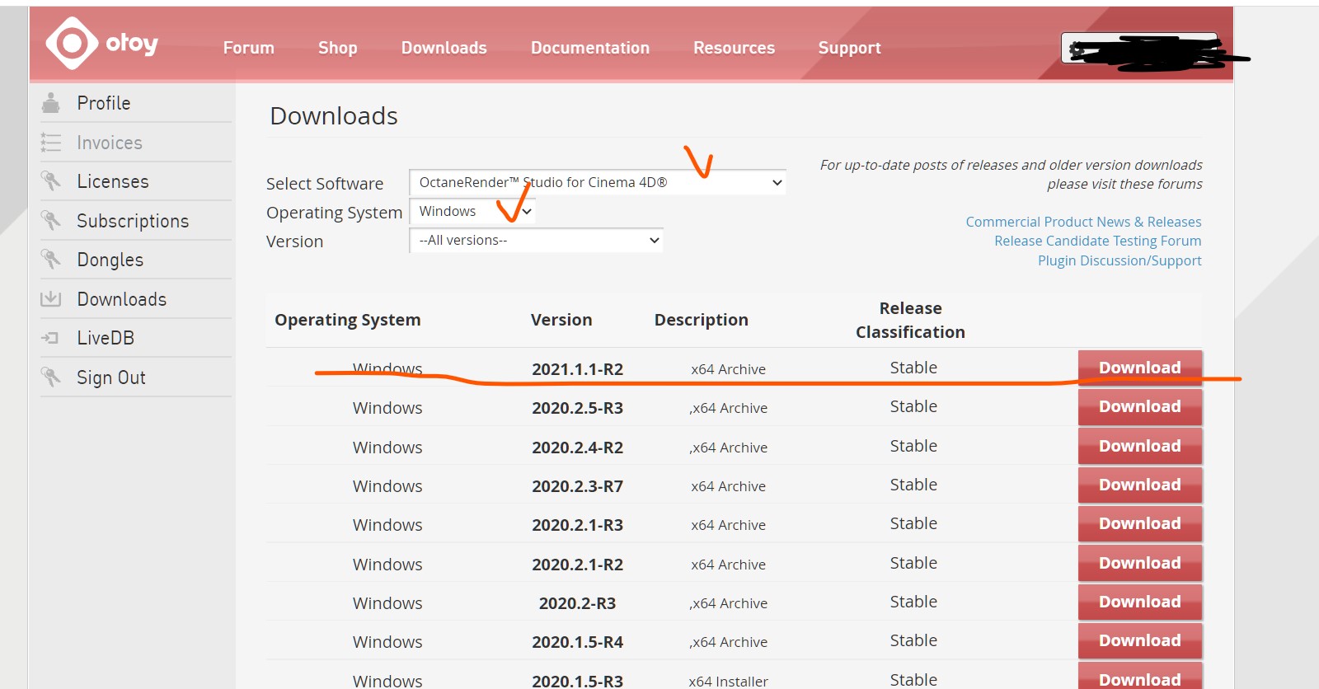Viewport: 1319px width, 689px height.
Task: Go to Licenses in the sidebar
Action: 113,181
